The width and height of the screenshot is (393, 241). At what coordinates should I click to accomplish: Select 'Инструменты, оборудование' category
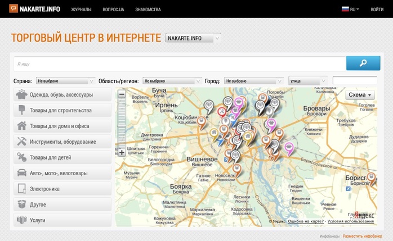coord(62,142)
